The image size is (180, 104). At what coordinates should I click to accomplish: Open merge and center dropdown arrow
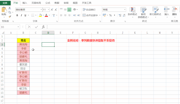click(x=100, y=15)
